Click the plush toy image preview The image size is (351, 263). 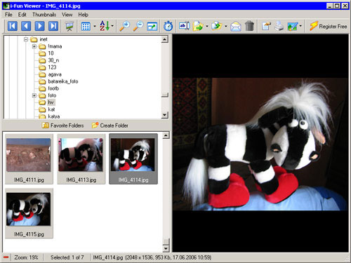(x=260, y=144)
